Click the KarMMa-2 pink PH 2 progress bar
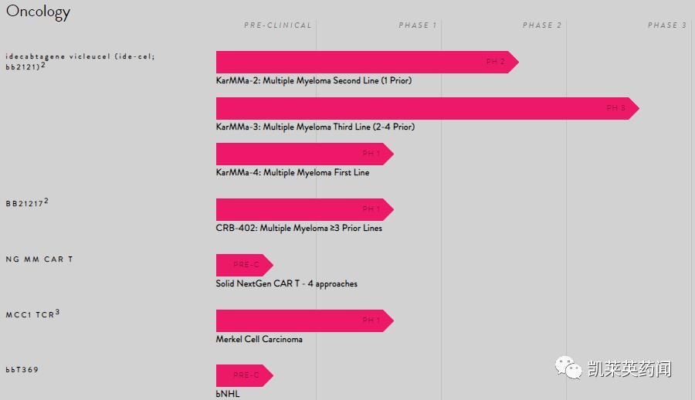 click(363, 62)
